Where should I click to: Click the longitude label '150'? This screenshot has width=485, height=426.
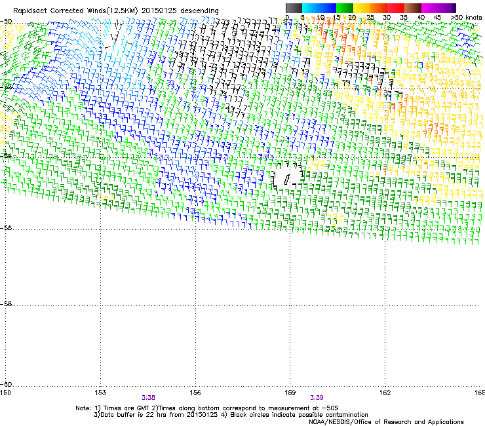click(5, 393)
